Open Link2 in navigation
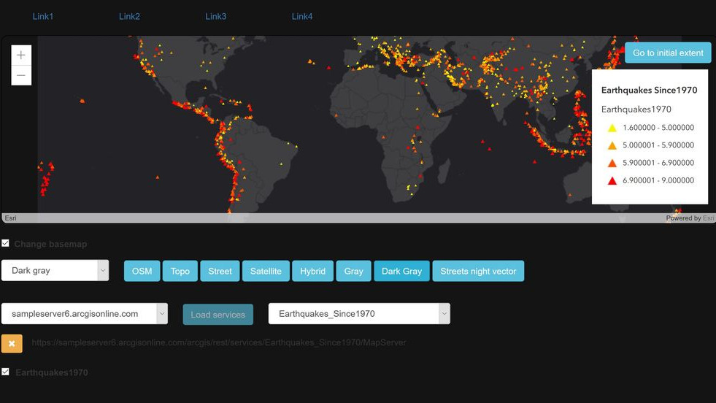The width and height of the screenshot is (716, 403). point(129,17)
